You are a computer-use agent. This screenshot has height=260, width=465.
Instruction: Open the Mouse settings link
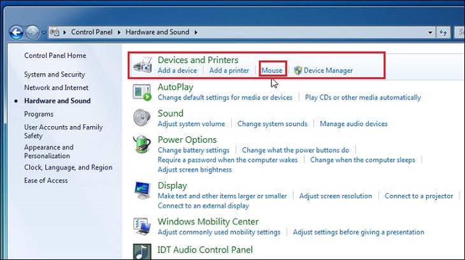tap(272, 70)
